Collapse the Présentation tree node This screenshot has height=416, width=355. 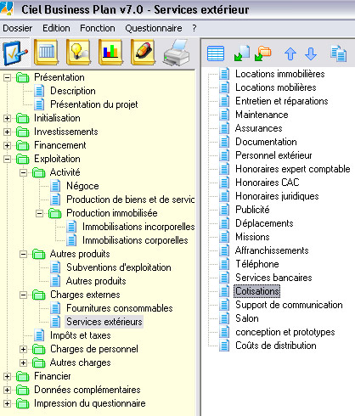point(7,77)
